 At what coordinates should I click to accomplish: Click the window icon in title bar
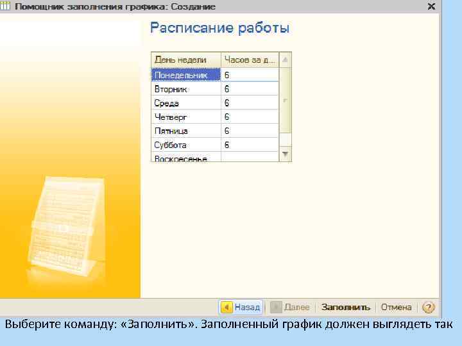[x=4, y=6]
